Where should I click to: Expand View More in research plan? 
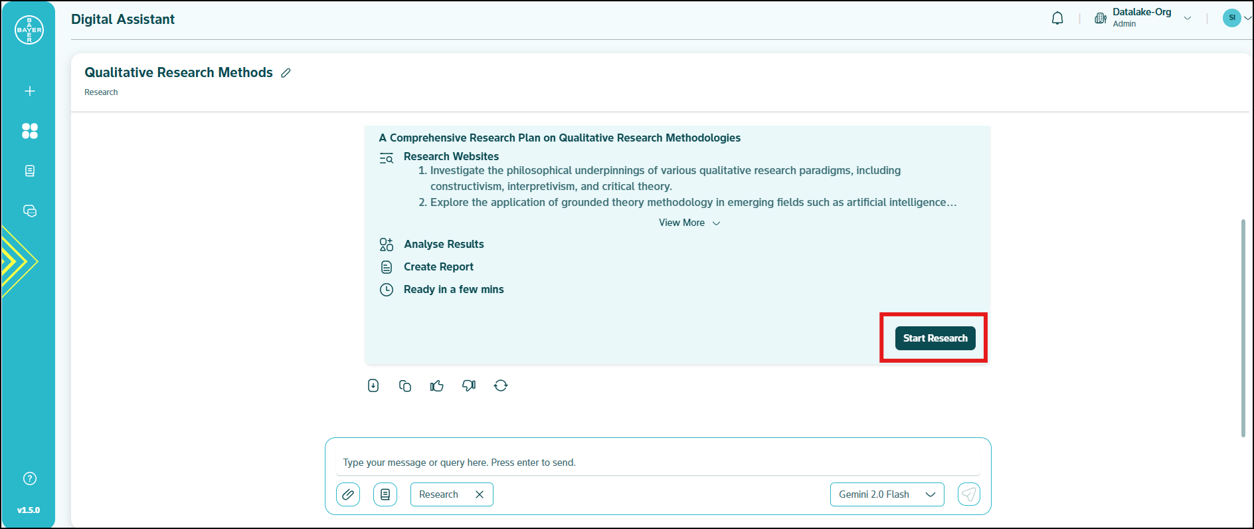click(689, 223)
